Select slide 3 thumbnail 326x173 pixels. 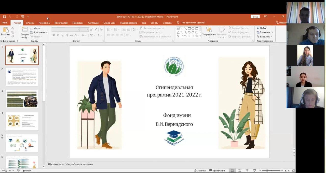(x=22, y=99)
